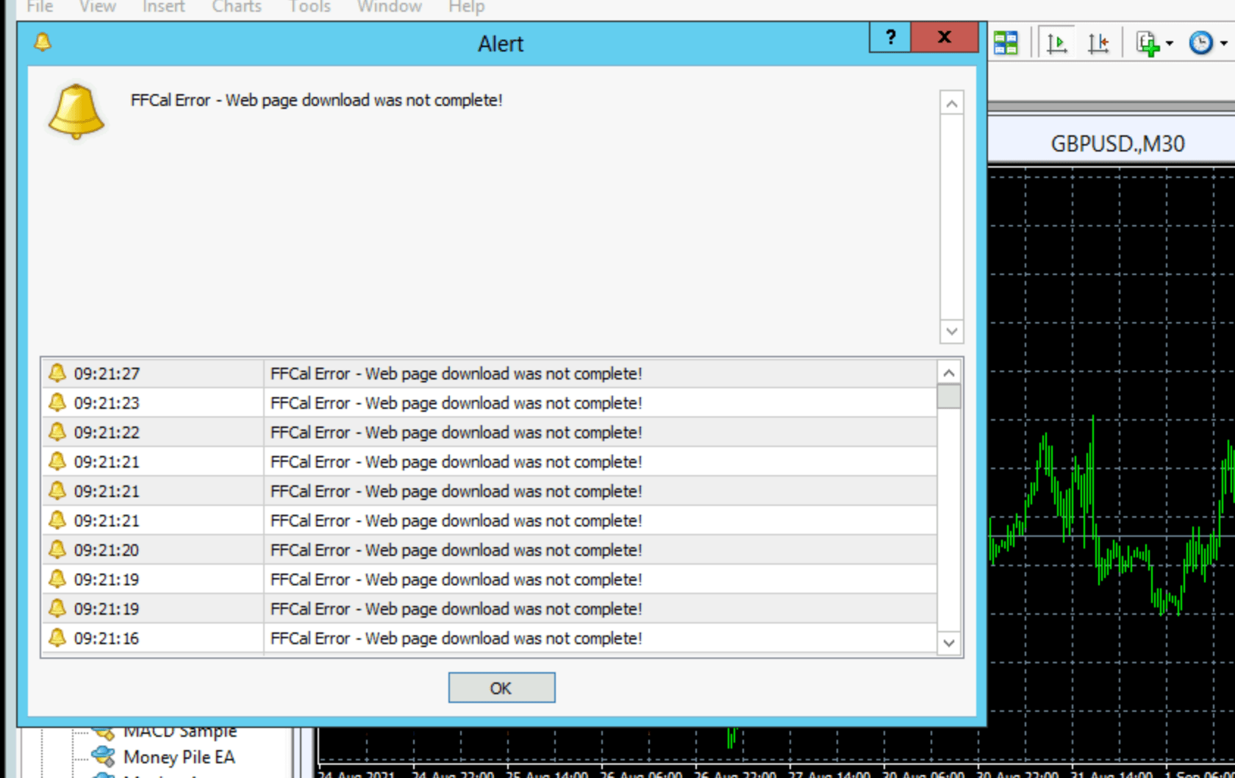This screenshot has width=1235, height=778.
Task: Toggle chart Auto Scroll in toolbar
Action: click(1056, 43)
